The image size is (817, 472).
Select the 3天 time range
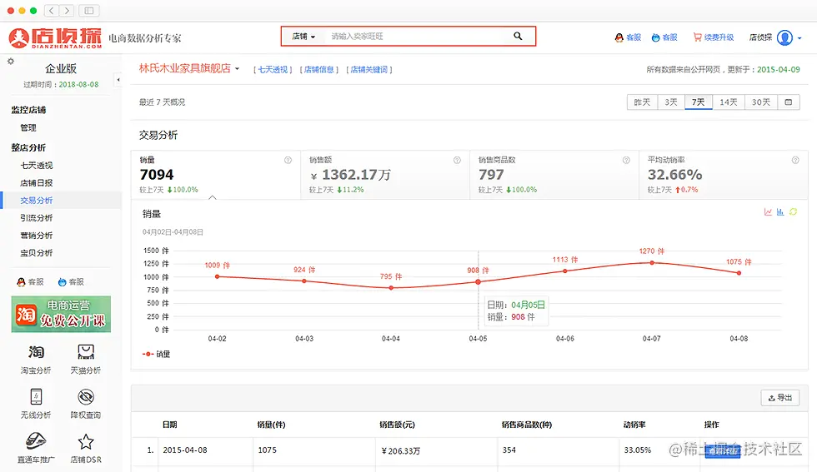click(x=670, y=102)
